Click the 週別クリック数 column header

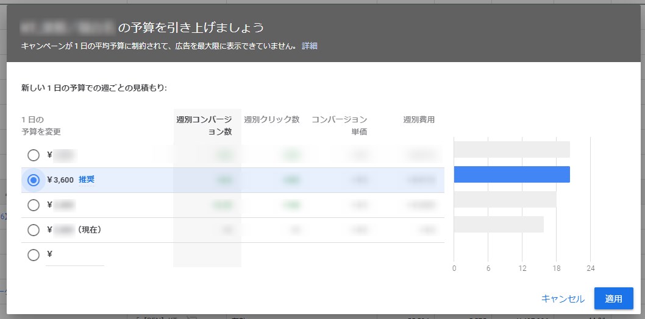271,119
